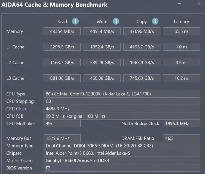Click the Memory Copy result 47696 MB/s
Screen dimensions: 205x174
click(x=142, y=31)
